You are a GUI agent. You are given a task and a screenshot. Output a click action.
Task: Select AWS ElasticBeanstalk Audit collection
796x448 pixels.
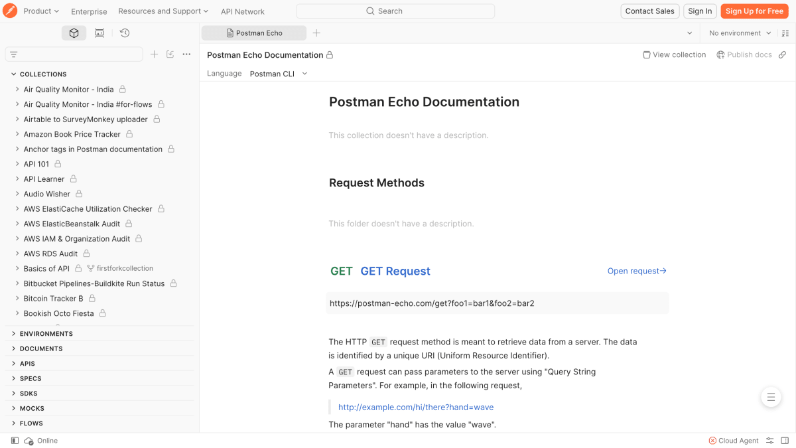72,224
